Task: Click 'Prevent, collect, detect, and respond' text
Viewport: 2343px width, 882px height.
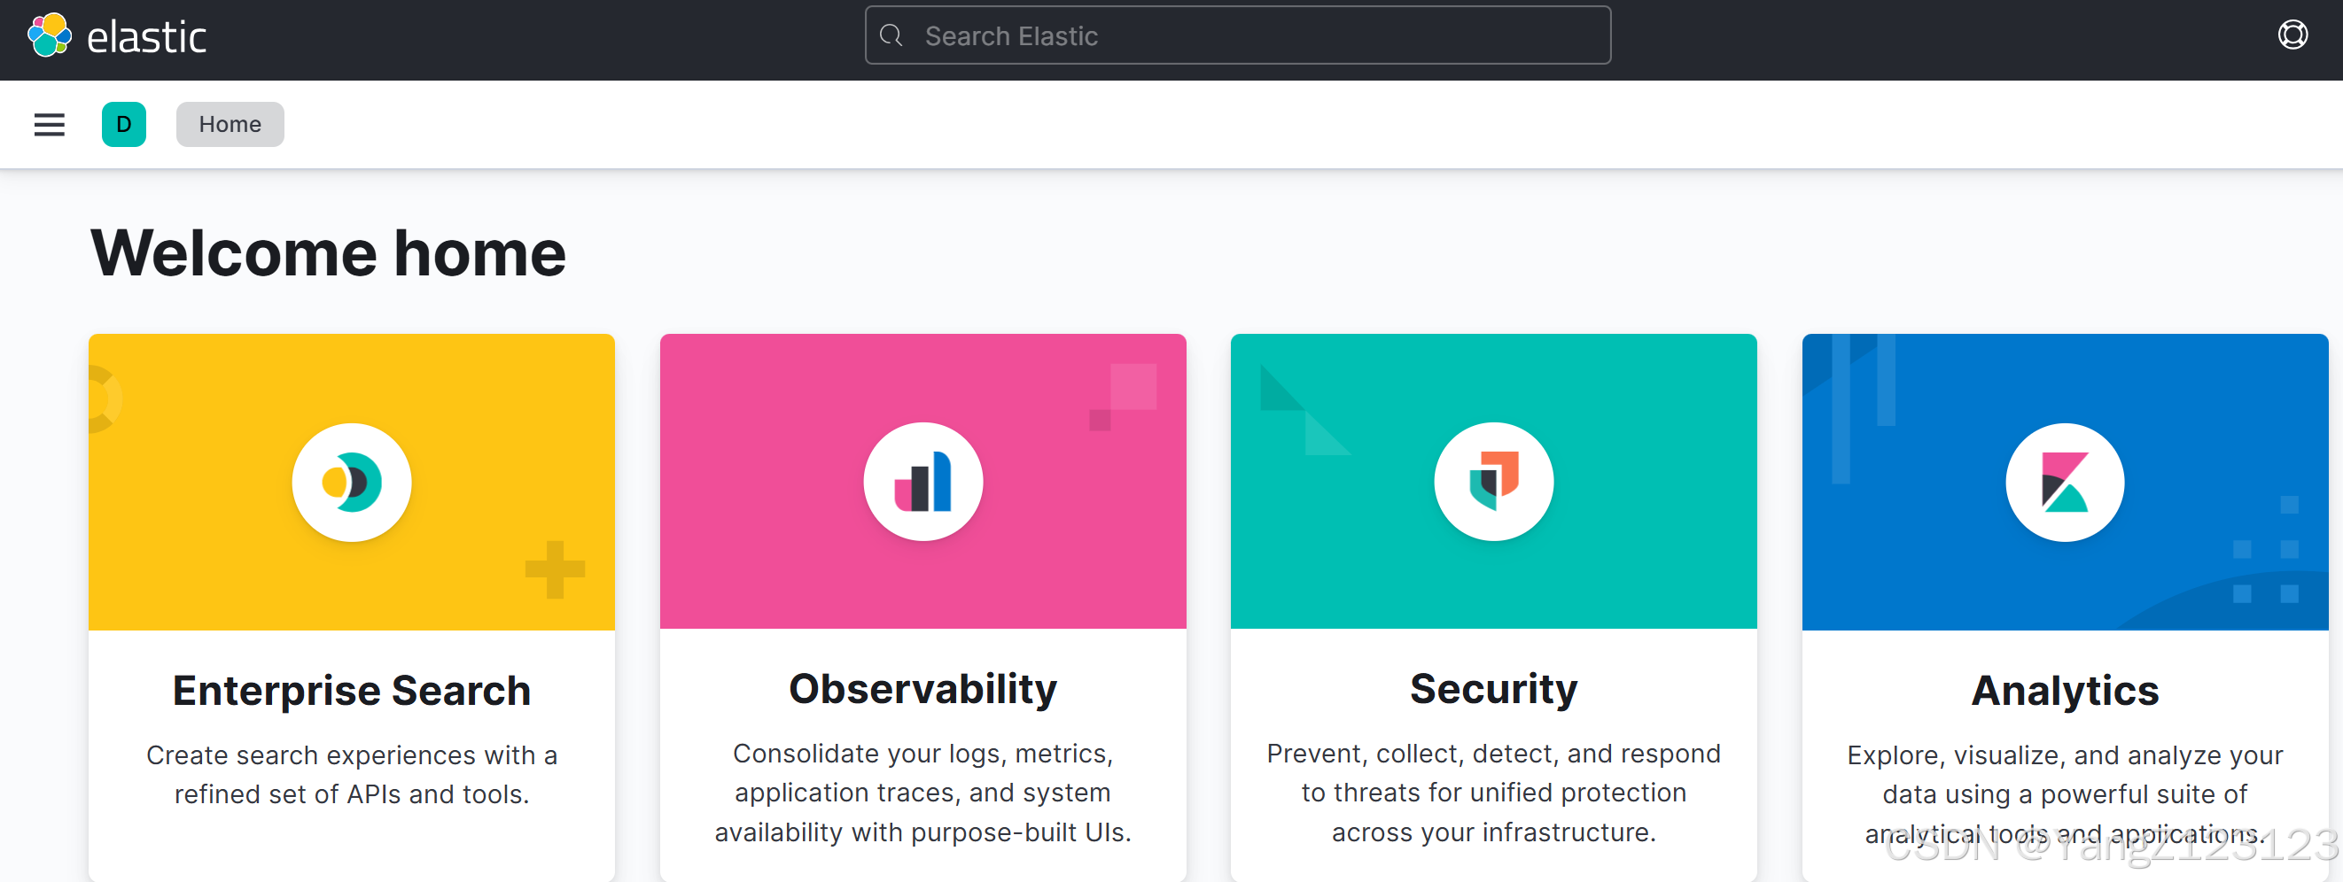Action: [1494, 754]
